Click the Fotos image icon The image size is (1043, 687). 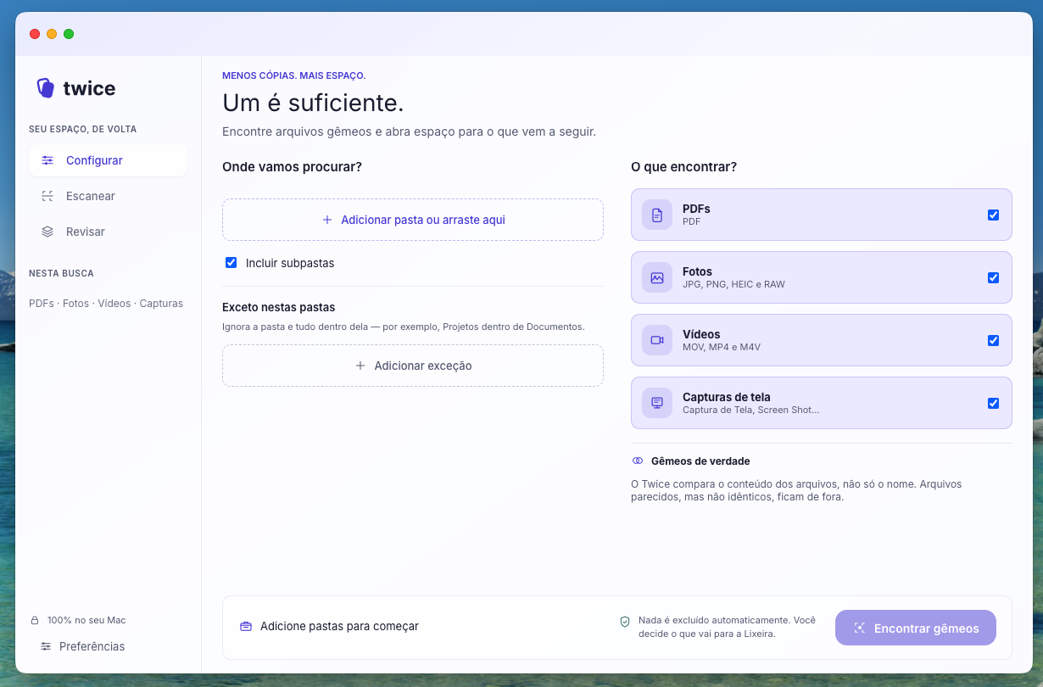657,278
